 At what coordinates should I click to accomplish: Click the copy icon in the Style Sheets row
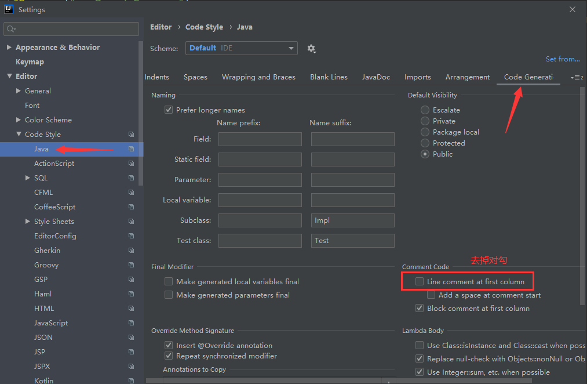pyautogui.click(x=131, y=222)
